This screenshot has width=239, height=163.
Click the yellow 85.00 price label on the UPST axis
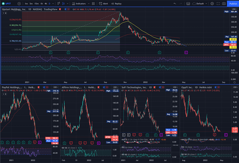[233, 39]
